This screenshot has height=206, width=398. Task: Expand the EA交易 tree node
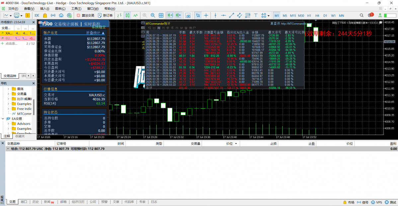pos(3,119)
